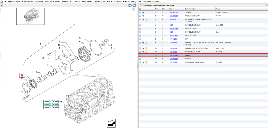Click callout number 1 in the diagram
Image resolution: width=268 pixels, height=128 pixels.
pos(41,44)
